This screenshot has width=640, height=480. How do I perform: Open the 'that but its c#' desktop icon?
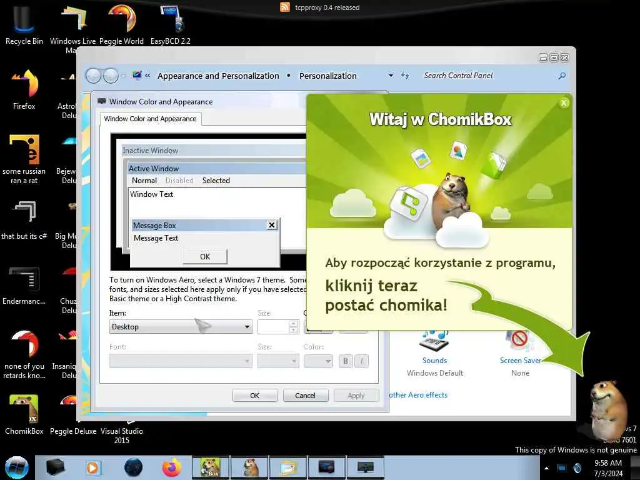[x=24, y=219]
